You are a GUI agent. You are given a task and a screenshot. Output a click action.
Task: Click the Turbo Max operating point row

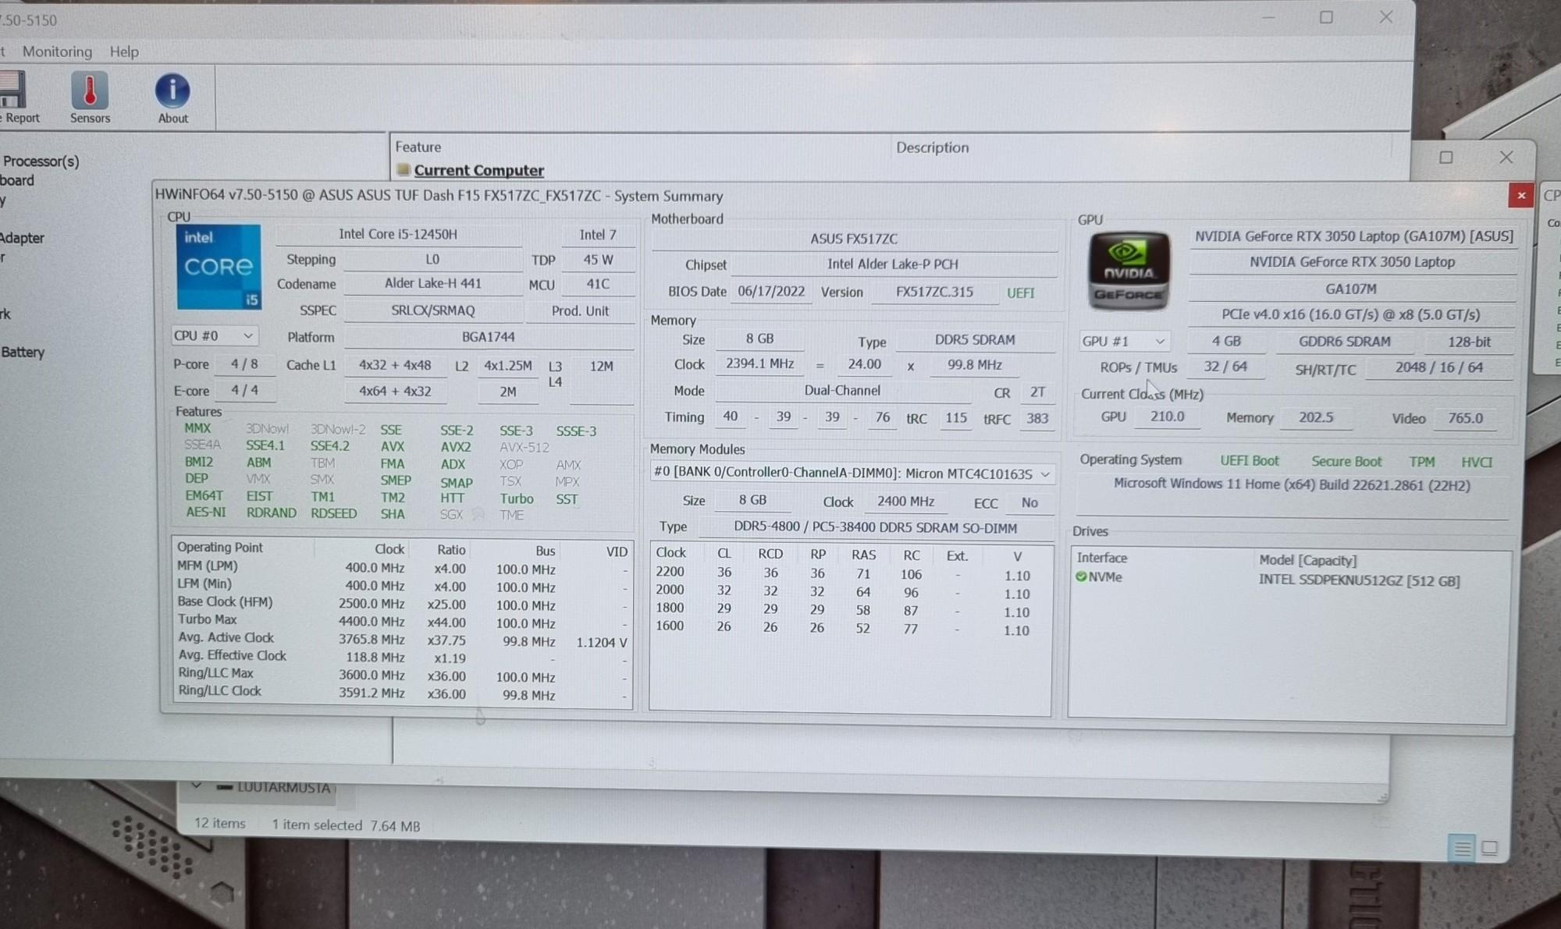(x=402, y=622)
